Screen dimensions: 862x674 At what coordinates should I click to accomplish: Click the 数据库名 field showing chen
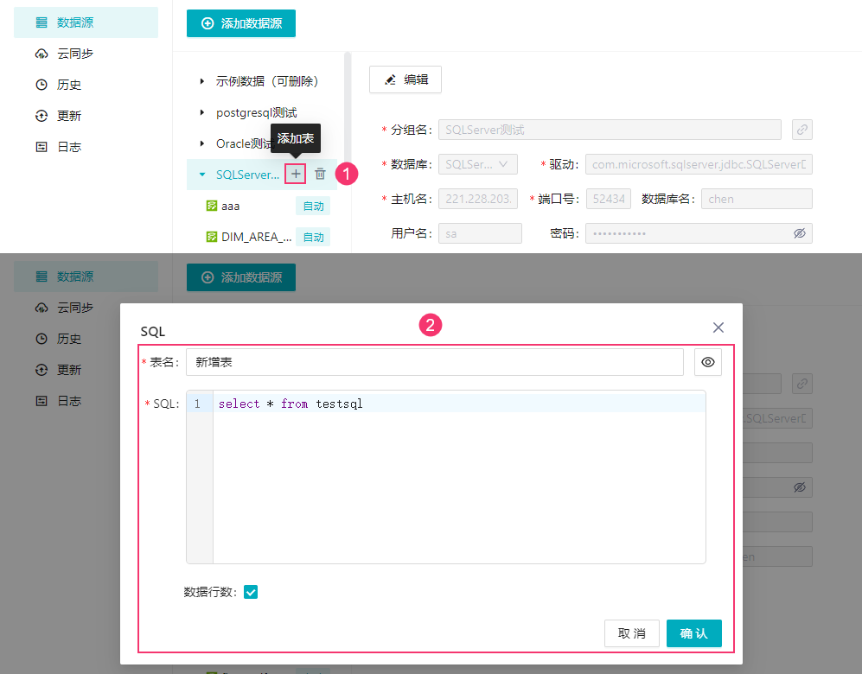[x=757, y=199]
